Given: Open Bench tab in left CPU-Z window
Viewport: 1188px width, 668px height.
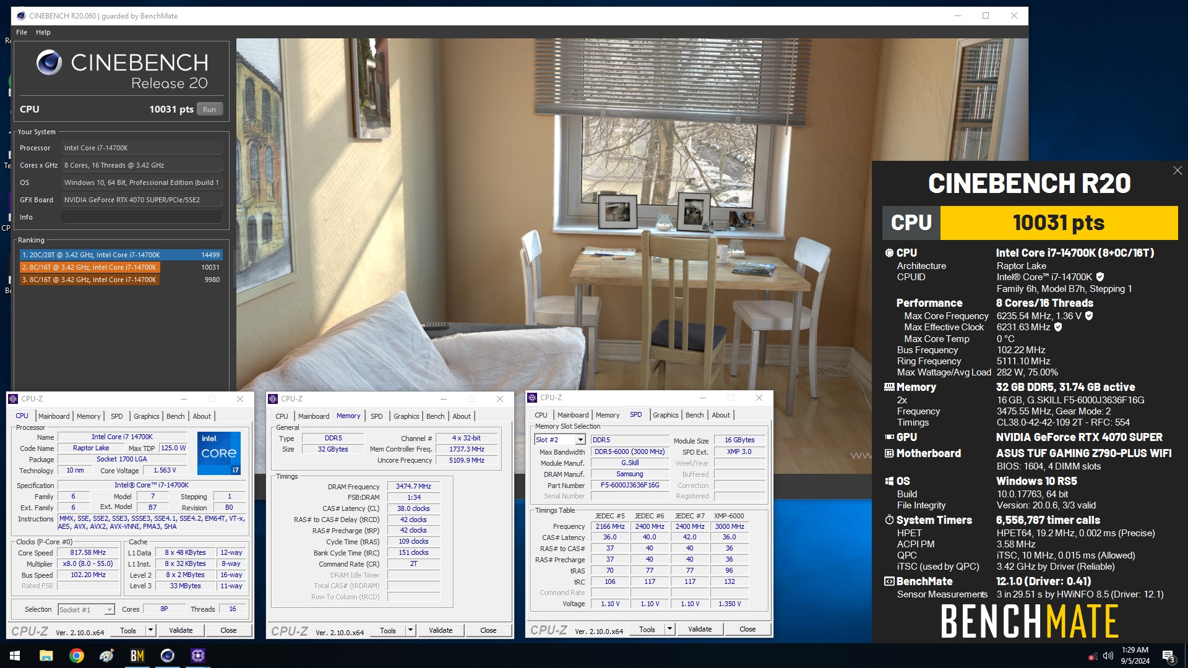Looking at the screenshot, I should click(176, 416).
